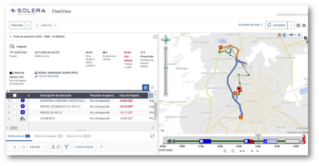Click the map pan compass globe control

[x=166, y=40]
